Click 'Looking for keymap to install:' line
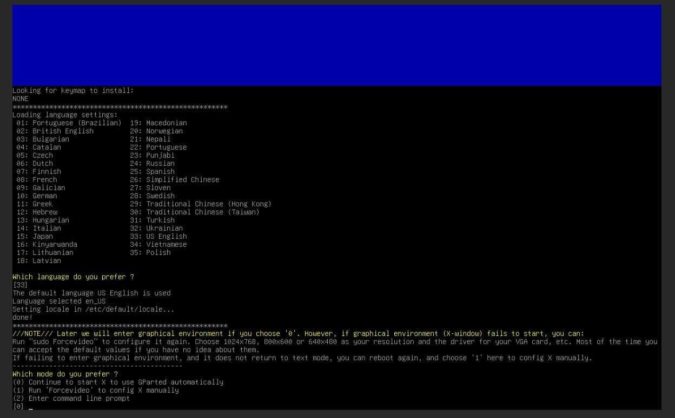This screenshot has width=675, height=418. [x=73, y=91]
